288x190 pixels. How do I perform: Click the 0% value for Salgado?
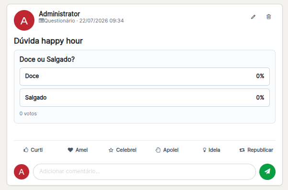coord(260,98)
